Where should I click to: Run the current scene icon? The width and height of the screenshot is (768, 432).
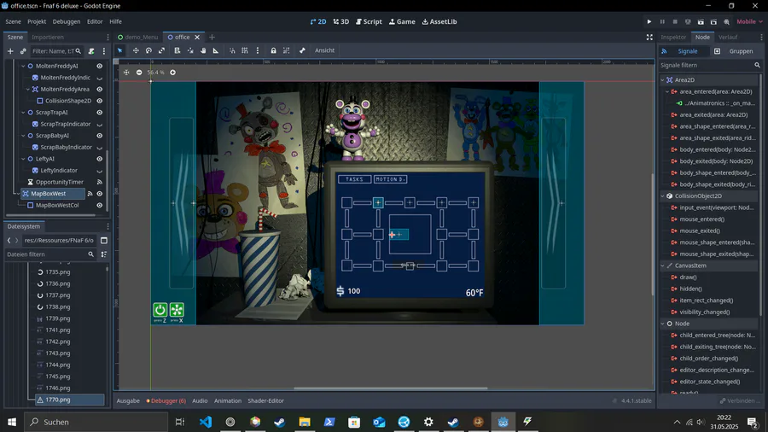click(x=701, y=21)
